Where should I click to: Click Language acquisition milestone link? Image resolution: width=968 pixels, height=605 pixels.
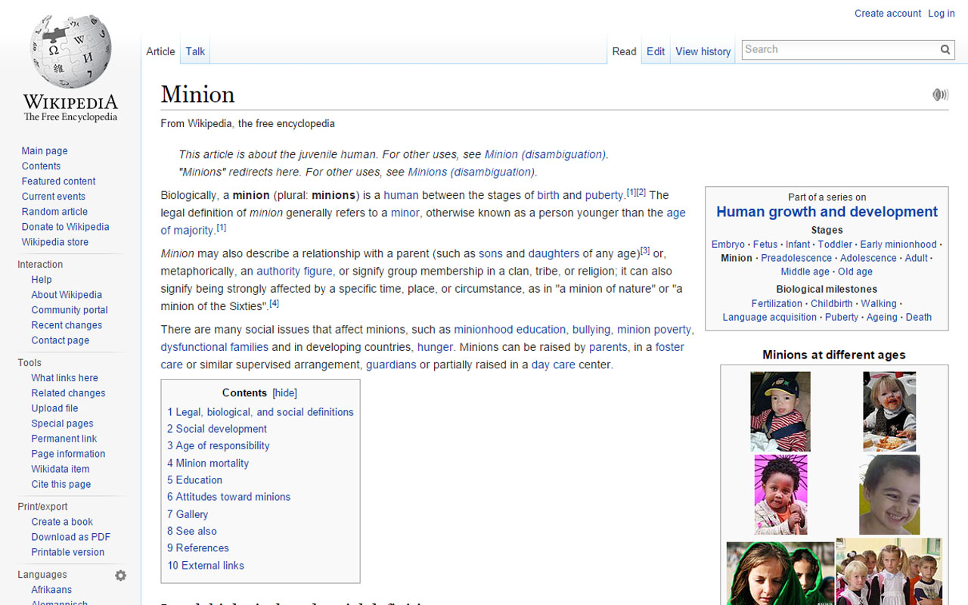(x=769, y=317)
